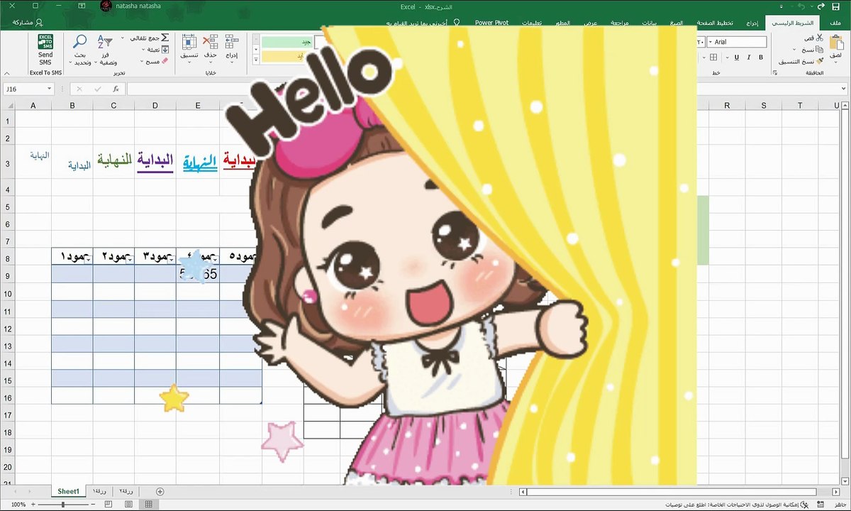Image resolution: width=851 pixels, height=511 pixels.
Task: Click the Insert Function fx icon
Action: pos(116,89)
